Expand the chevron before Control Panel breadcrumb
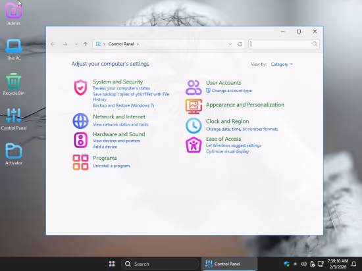The width and height of the screenshot is (362, 271). 105,44
